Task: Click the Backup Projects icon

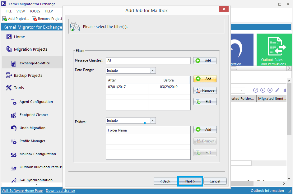Action: 9,75
